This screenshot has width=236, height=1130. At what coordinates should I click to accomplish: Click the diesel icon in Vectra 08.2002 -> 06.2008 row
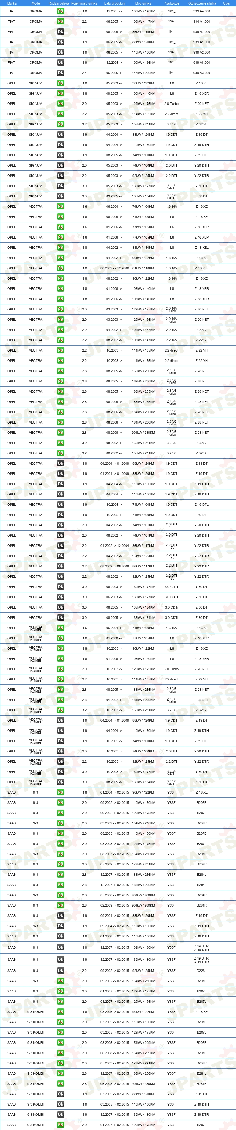60,566
